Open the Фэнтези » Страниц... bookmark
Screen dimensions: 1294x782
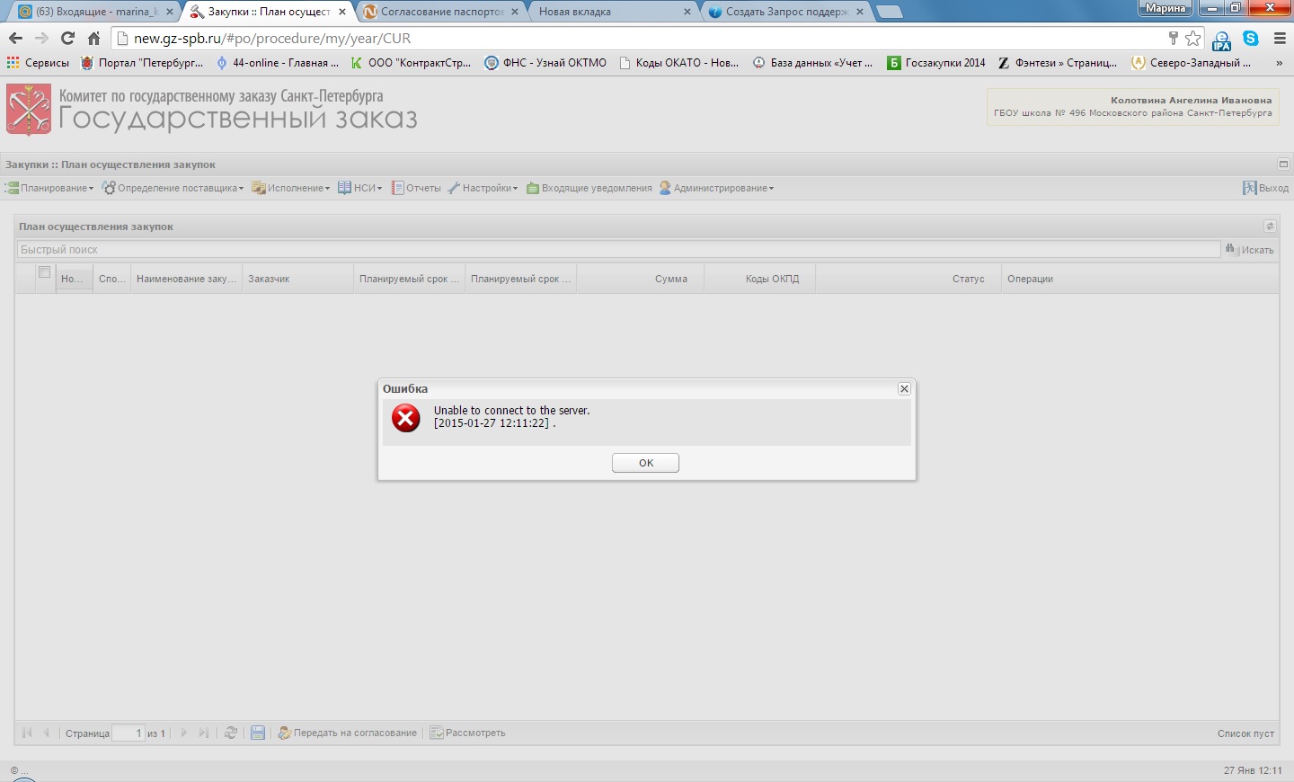pos(1058,63)
